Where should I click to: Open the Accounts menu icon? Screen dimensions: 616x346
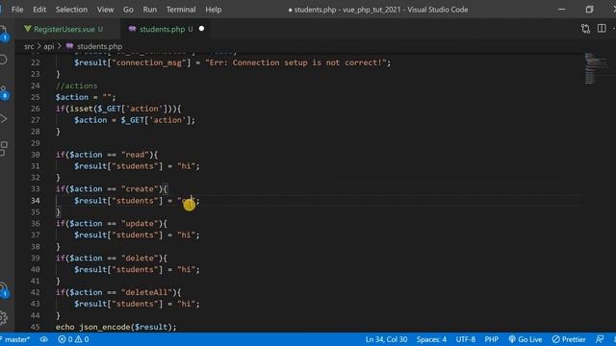click(4, 290)
